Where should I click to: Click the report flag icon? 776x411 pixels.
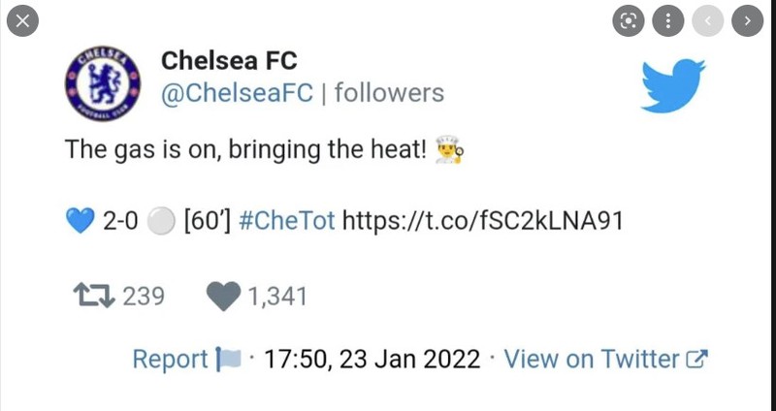(228, 359)
